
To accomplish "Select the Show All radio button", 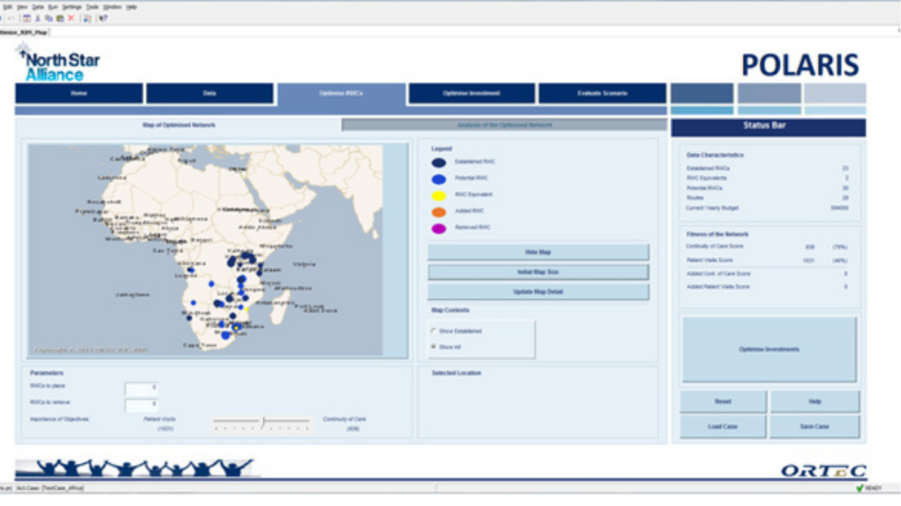I will pos(434,347).
